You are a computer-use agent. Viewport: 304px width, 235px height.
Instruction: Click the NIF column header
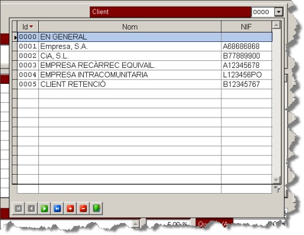click(246, 27)
